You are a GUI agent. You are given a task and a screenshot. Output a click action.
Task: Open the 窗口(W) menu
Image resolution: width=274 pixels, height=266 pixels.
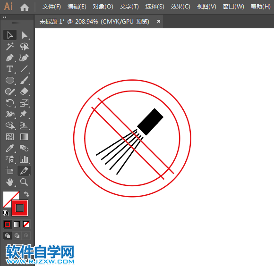click(233, 7)
